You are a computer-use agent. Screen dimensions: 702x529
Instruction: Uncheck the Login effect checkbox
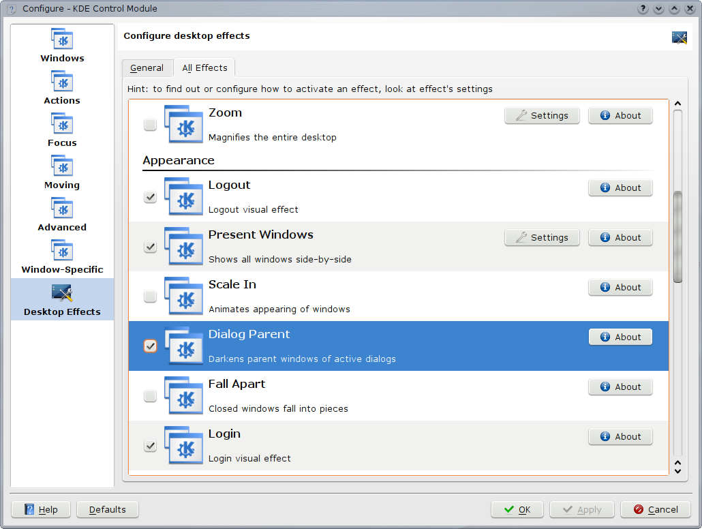point(150,446)
